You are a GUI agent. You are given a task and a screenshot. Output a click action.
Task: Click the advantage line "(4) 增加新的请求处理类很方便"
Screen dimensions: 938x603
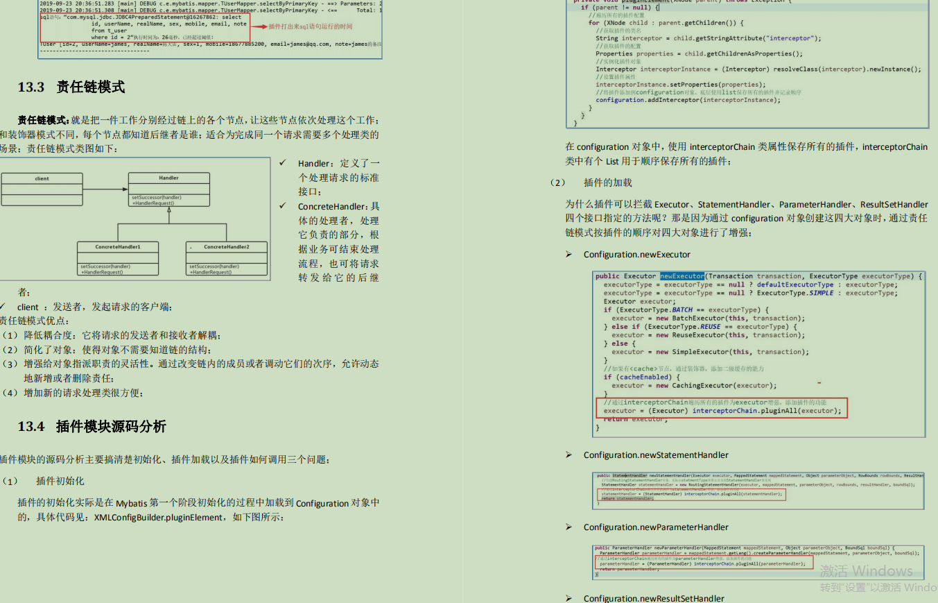pos(72,393)
